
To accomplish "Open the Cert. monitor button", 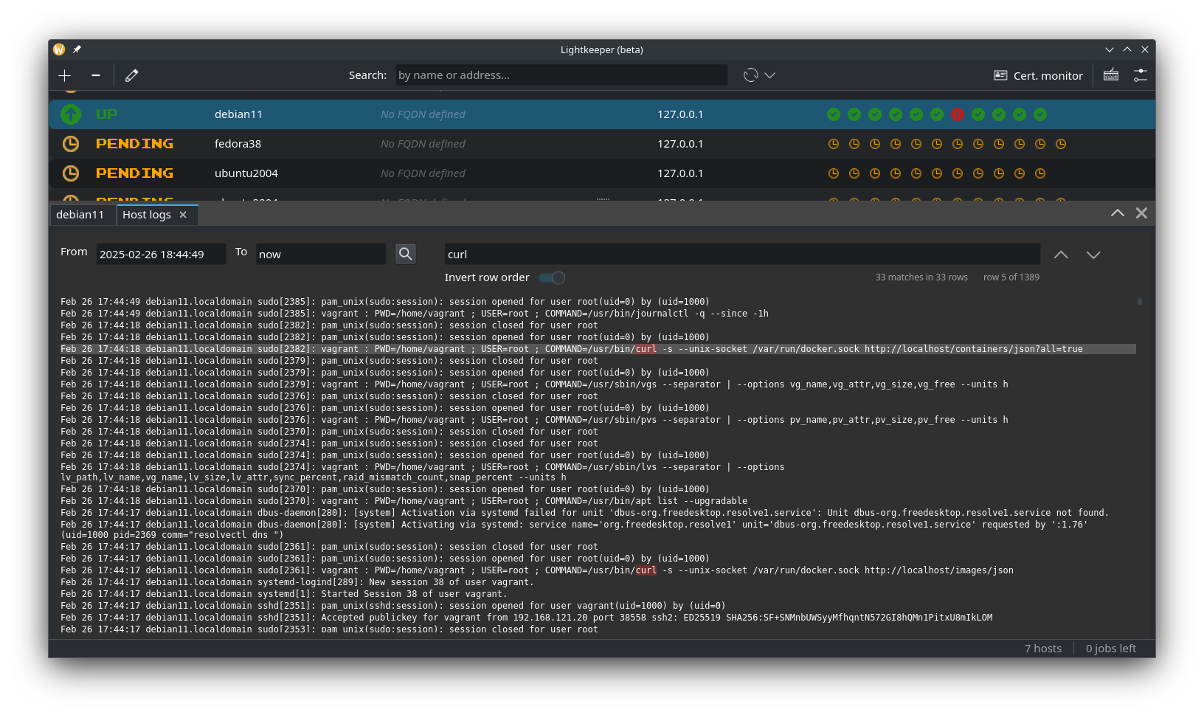I will (1039, 75).
